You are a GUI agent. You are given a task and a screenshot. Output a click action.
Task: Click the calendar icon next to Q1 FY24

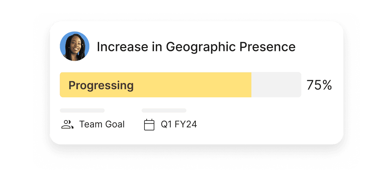pos(149,125)
